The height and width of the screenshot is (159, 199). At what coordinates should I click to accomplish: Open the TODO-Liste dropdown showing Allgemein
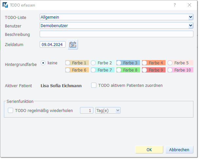(x=116, y=17)
